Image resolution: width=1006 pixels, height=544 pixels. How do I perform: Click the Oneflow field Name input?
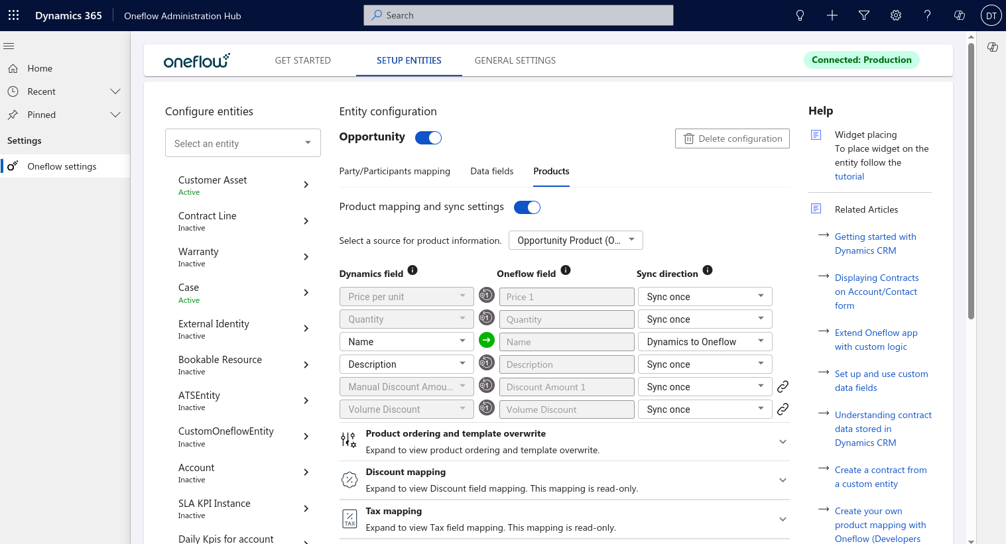click(567, 342)
